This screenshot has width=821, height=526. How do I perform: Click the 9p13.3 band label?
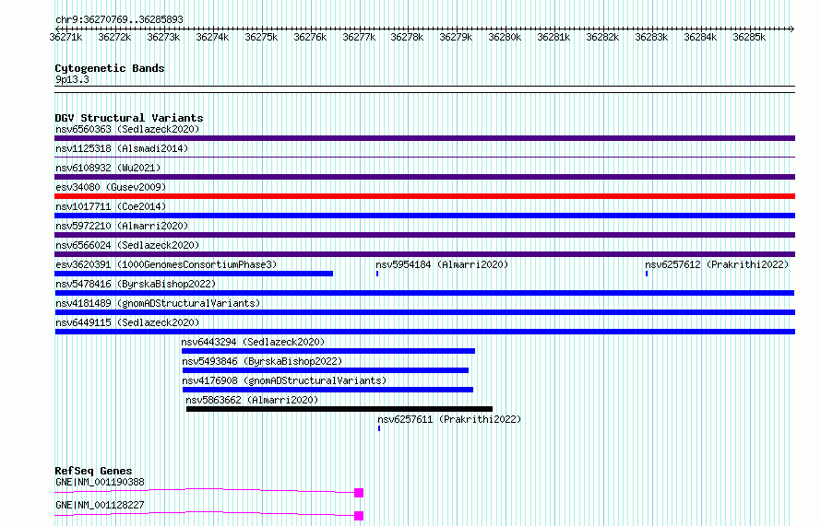[72, 79]
